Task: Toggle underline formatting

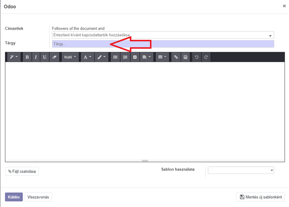Action: coord(44,57)
